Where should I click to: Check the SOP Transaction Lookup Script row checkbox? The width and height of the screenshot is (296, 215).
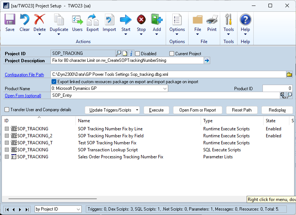[7, 150]
